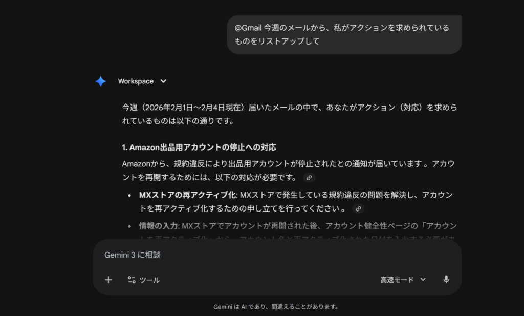Viewport: 524px width, 316px height.
Task: Open the ツール menu label
Action: point(149,280)
